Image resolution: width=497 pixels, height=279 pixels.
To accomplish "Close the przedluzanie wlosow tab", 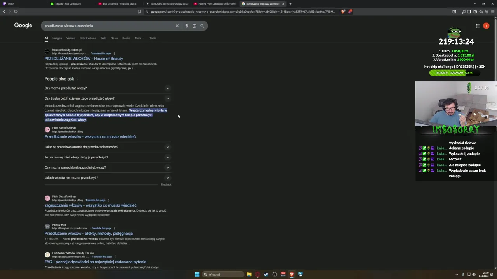I will (x=283, y=4).
